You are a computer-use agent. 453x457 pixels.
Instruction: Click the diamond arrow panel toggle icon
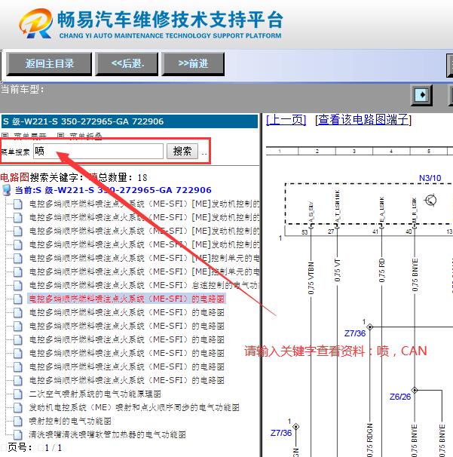[x=421, y=95]
